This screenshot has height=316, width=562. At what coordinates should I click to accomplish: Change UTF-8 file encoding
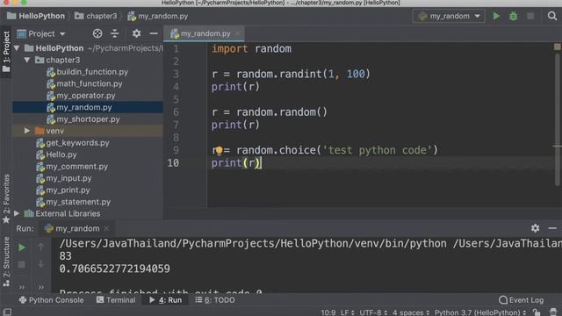point(372,312)
